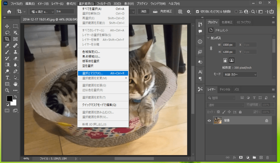
Task: Select the Clone Stamp tool
Action: click(16, 52)
